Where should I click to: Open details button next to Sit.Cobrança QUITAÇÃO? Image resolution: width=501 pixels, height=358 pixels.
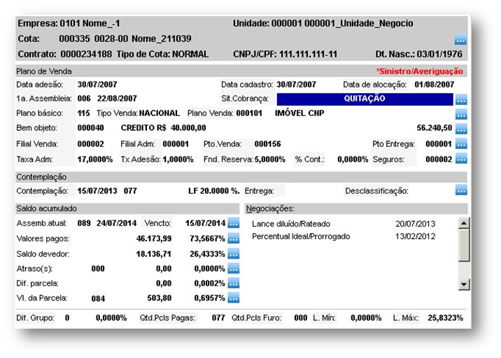461,99
